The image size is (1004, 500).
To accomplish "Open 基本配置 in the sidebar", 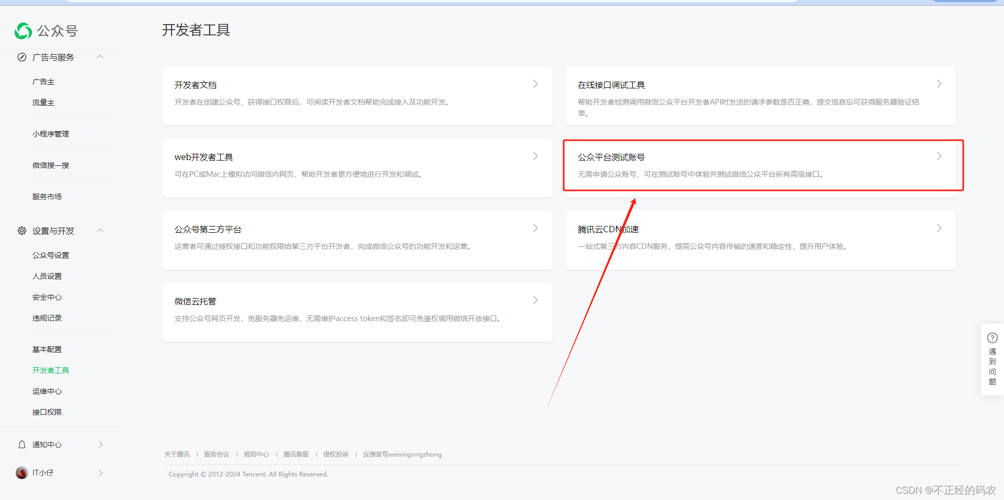I will point(47,349).
